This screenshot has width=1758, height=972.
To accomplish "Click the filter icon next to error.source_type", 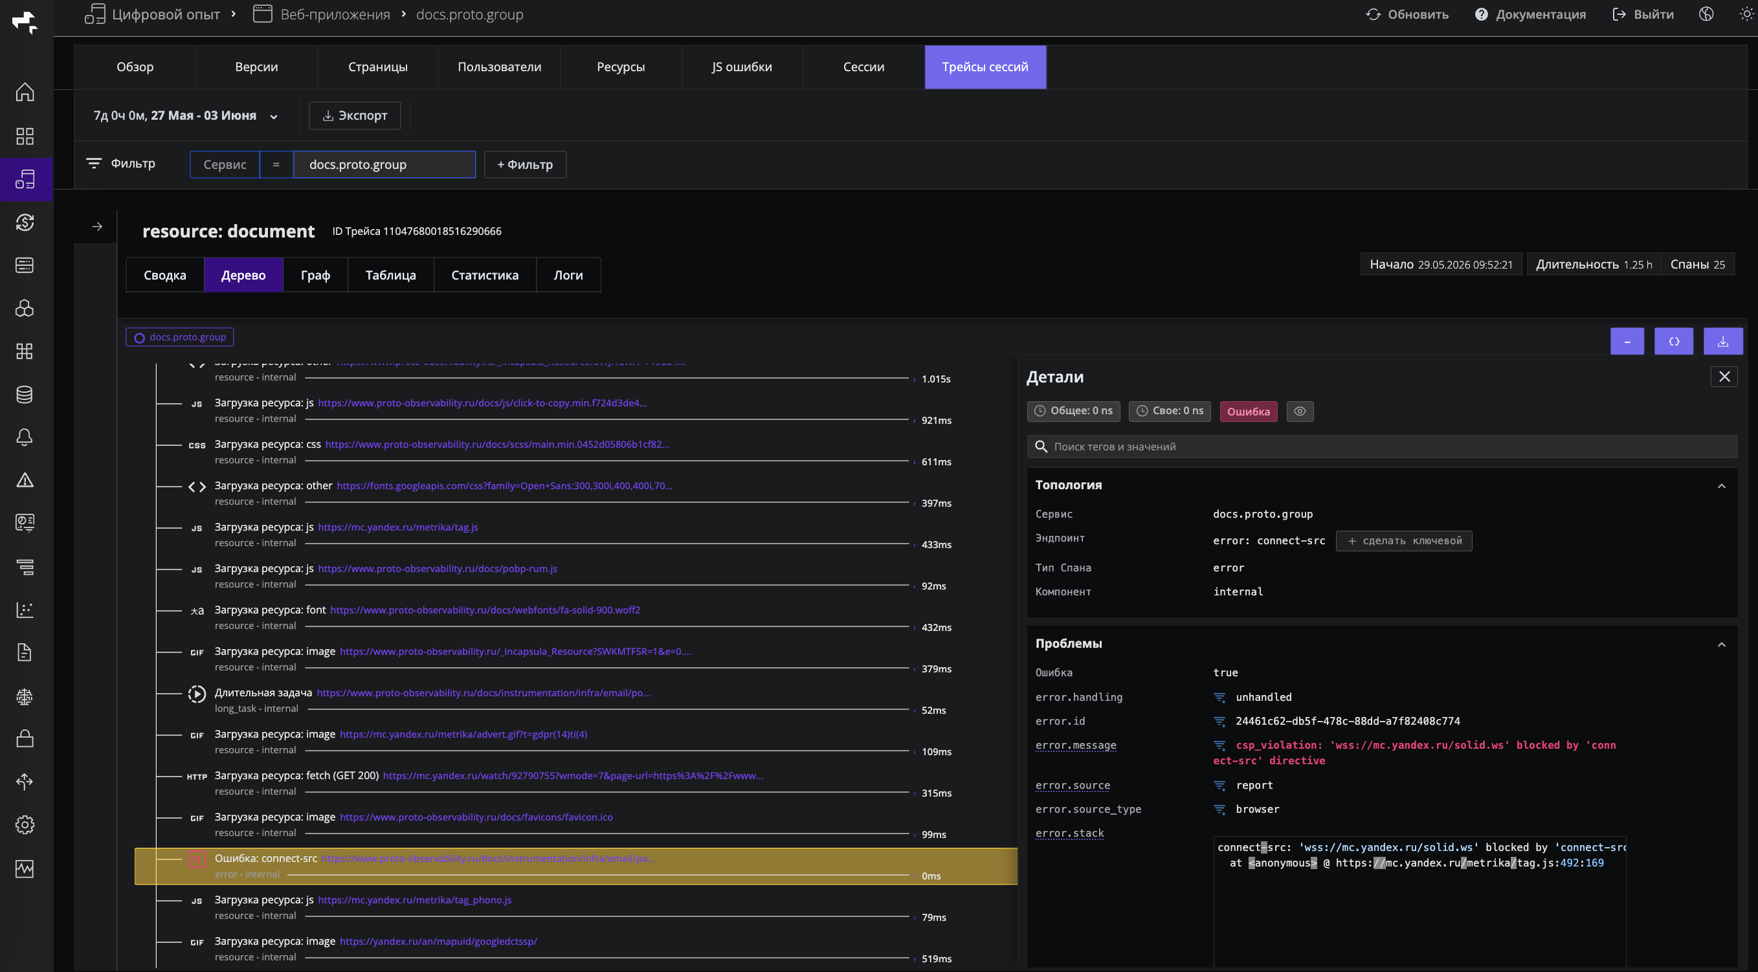I will pos(1219,810).
